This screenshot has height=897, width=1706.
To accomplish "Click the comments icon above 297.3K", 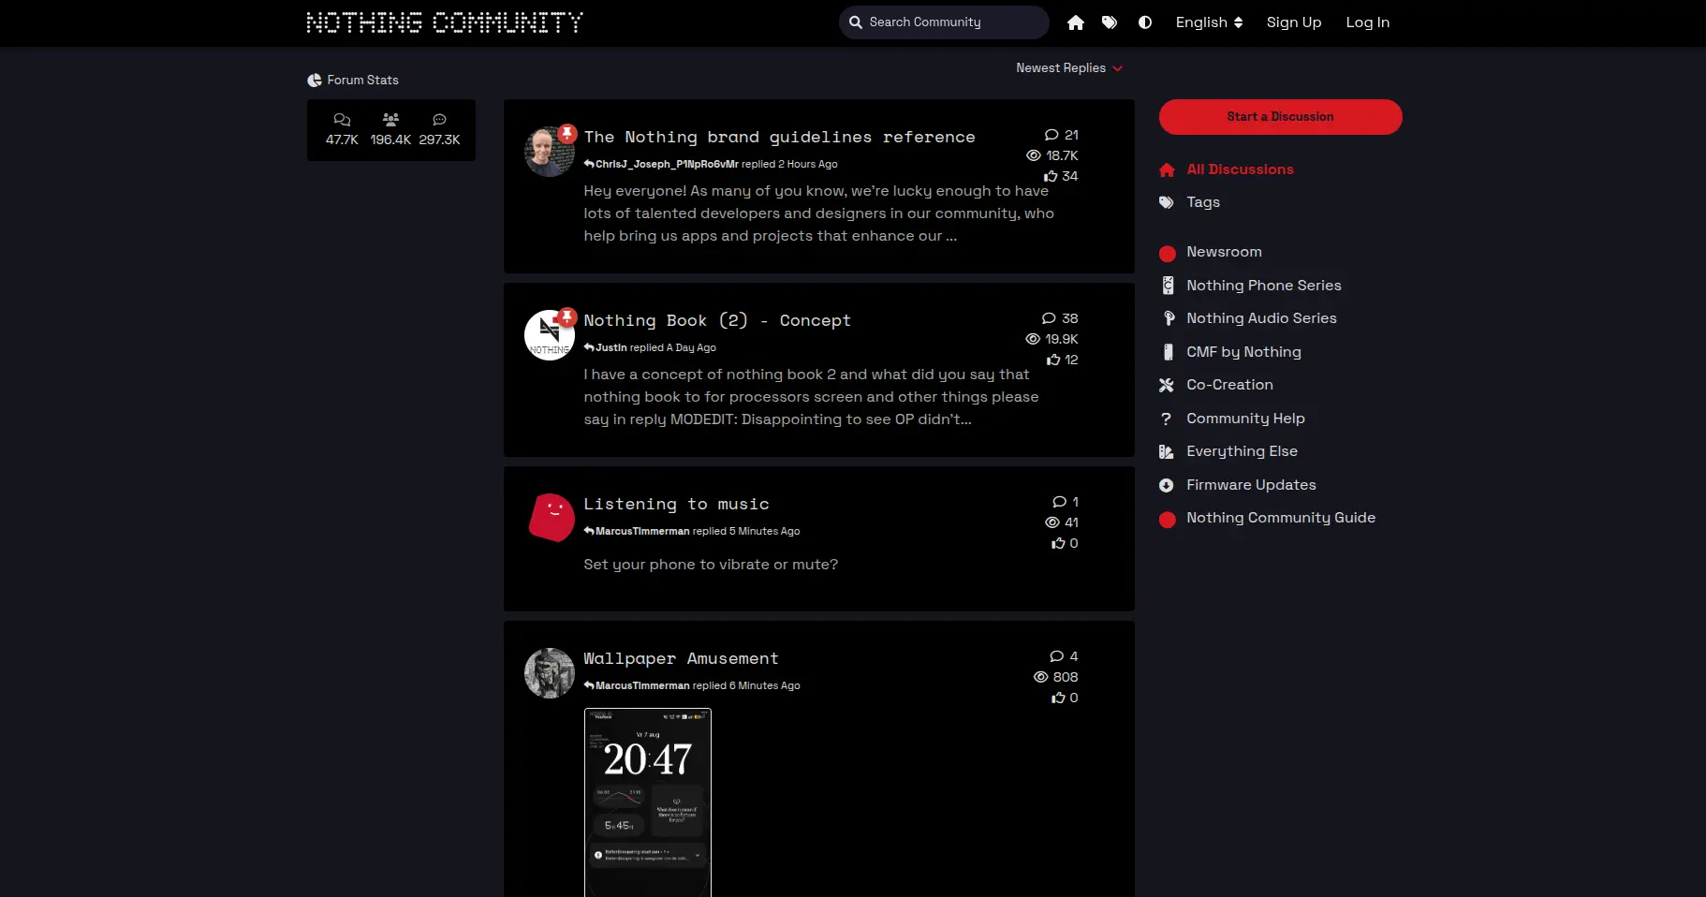I will click(x=439, y=120).
